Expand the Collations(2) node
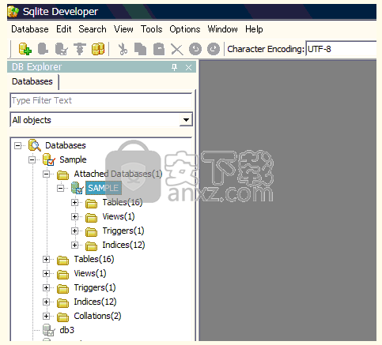Viewport: 382px width, 345px height. [x=46, y=316]
